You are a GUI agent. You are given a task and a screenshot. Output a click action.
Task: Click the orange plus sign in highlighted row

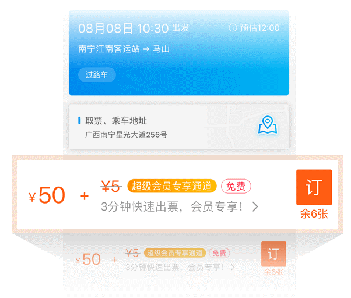[x=85, y=196]
